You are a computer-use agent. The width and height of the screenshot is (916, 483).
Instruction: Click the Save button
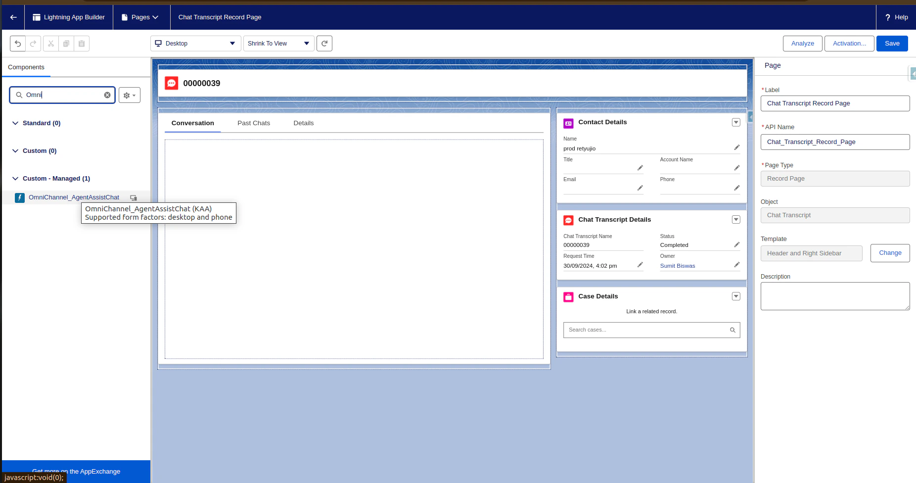(891, 44)
